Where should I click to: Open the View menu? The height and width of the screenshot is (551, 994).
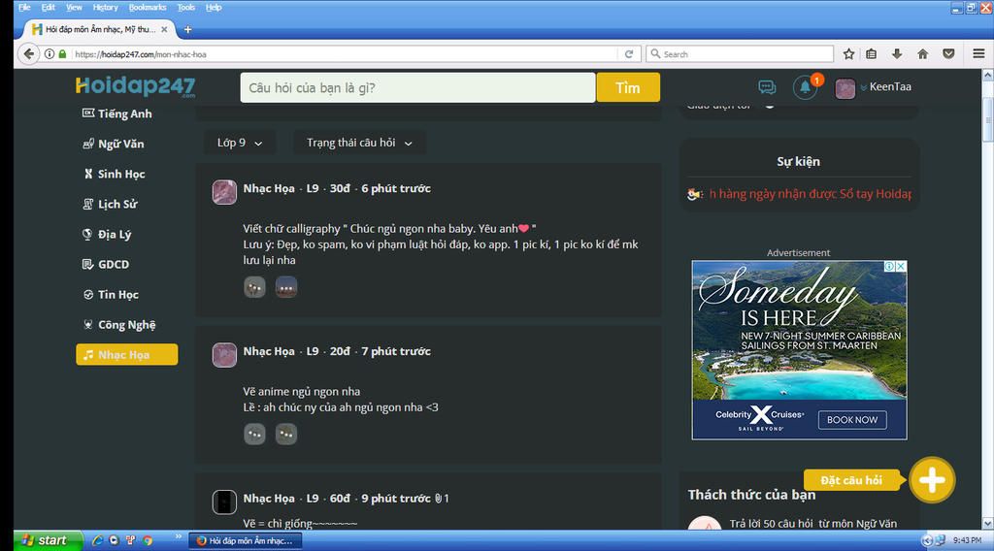74,8
